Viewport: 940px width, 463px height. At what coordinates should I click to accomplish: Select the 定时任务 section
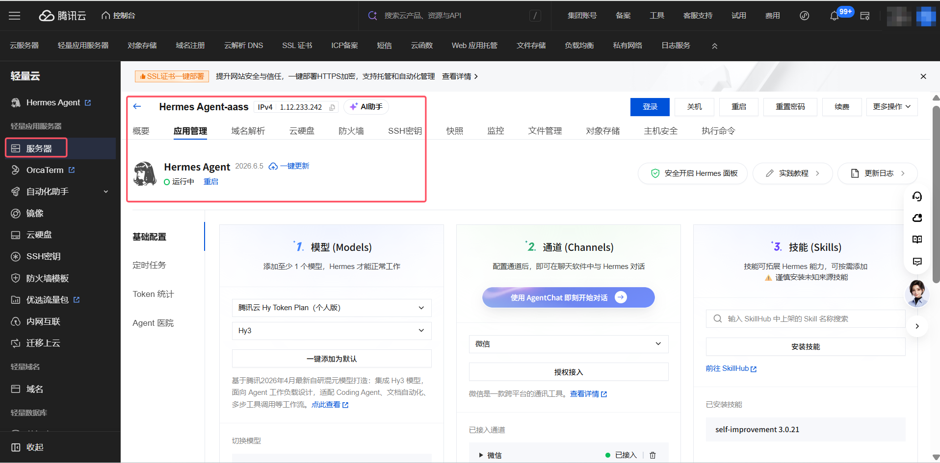coord(150,265)
